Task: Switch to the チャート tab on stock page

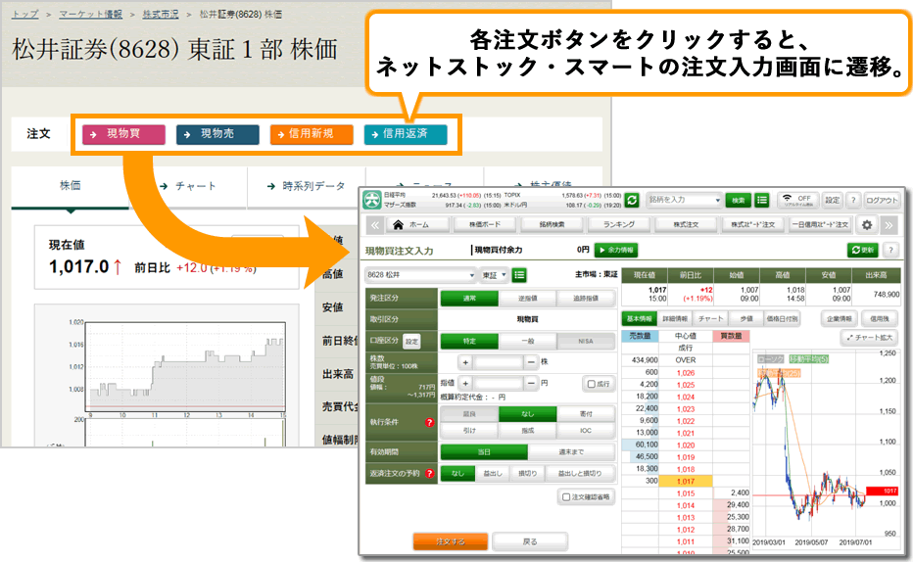Action: coord(188,186)
